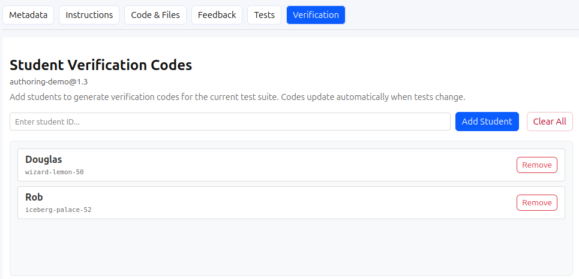
Task: Click the active Verification tab
Action: 316,15
